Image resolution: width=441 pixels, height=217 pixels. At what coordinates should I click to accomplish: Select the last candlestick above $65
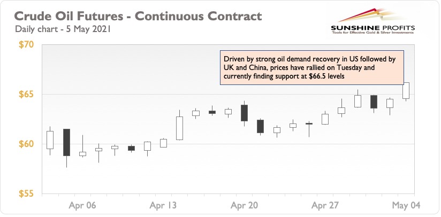tap(406, 91)
